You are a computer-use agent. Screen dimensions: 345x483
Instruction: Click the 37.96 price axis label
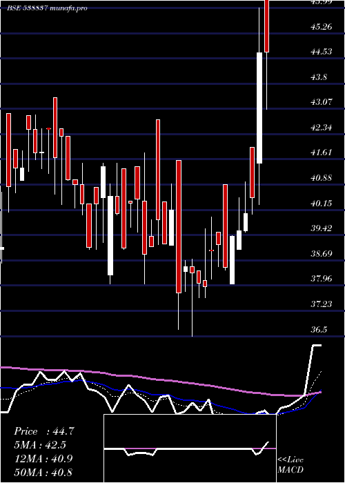point(322,279)
